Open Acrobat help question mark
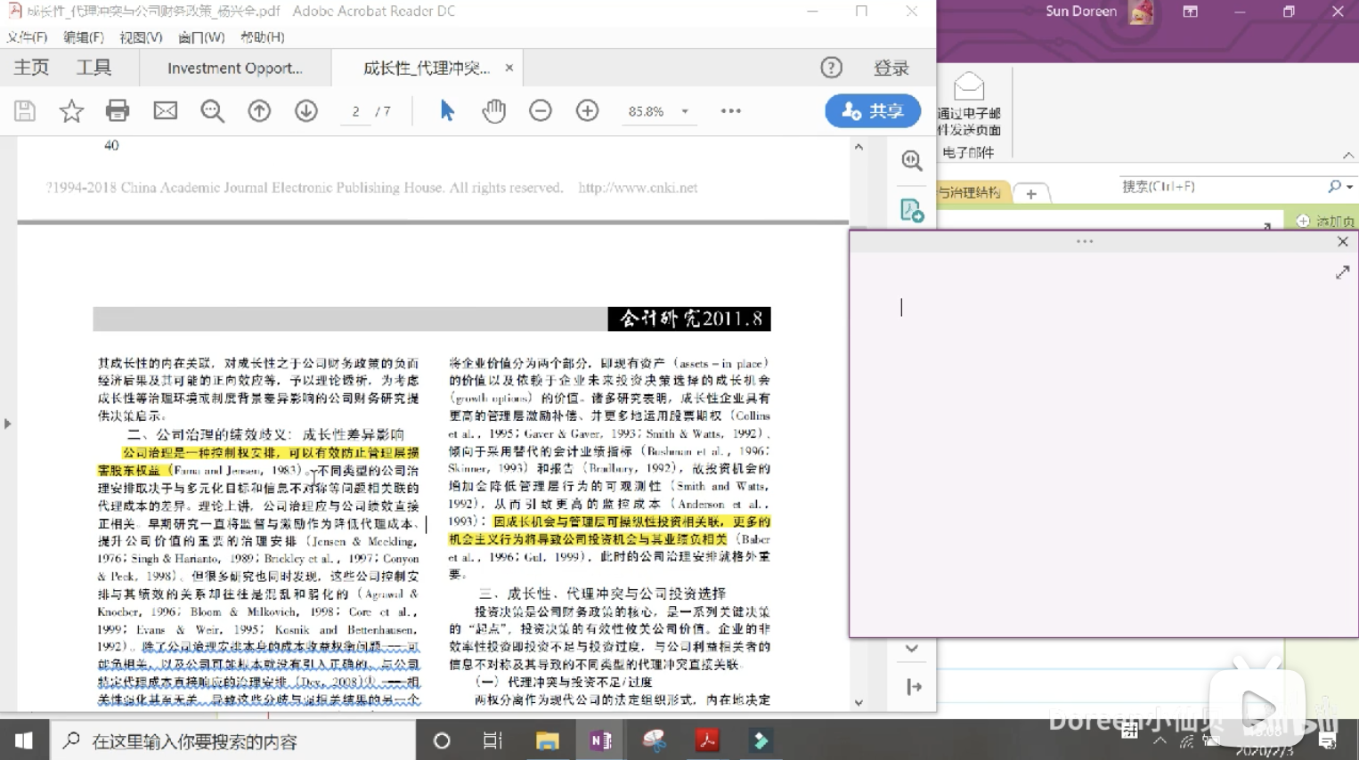This screenshot has width=1359, height=760. click(831, 68)
